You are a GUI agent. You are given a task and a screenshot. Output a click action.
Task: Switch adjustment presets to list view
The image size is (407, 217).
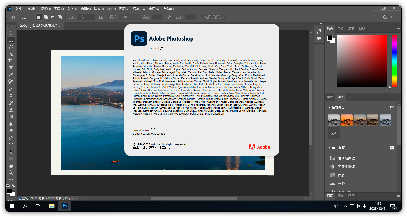click(392, 108)
